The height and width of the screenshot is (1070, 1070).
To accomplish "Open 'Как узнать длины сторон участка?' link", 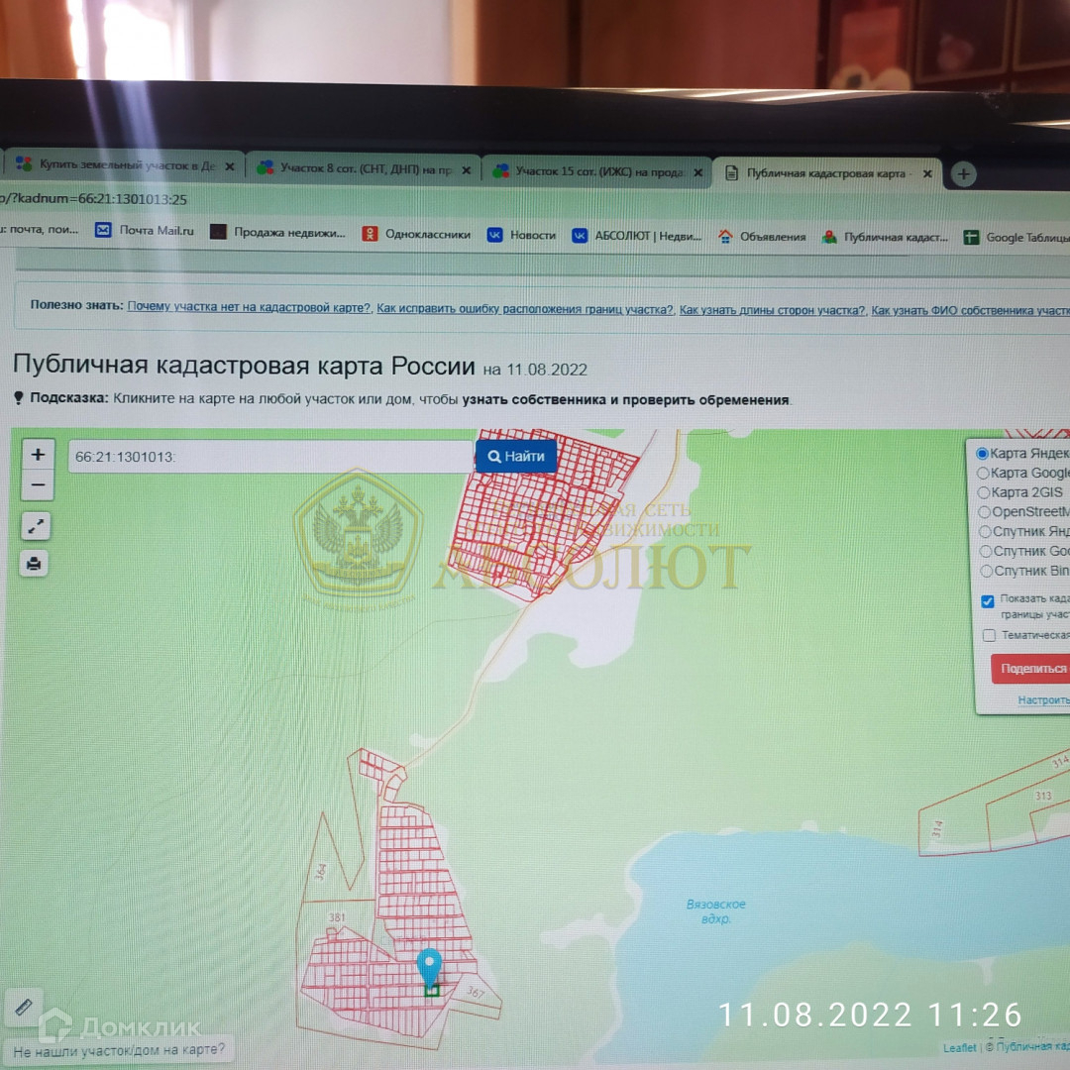I will coord(773,310).
